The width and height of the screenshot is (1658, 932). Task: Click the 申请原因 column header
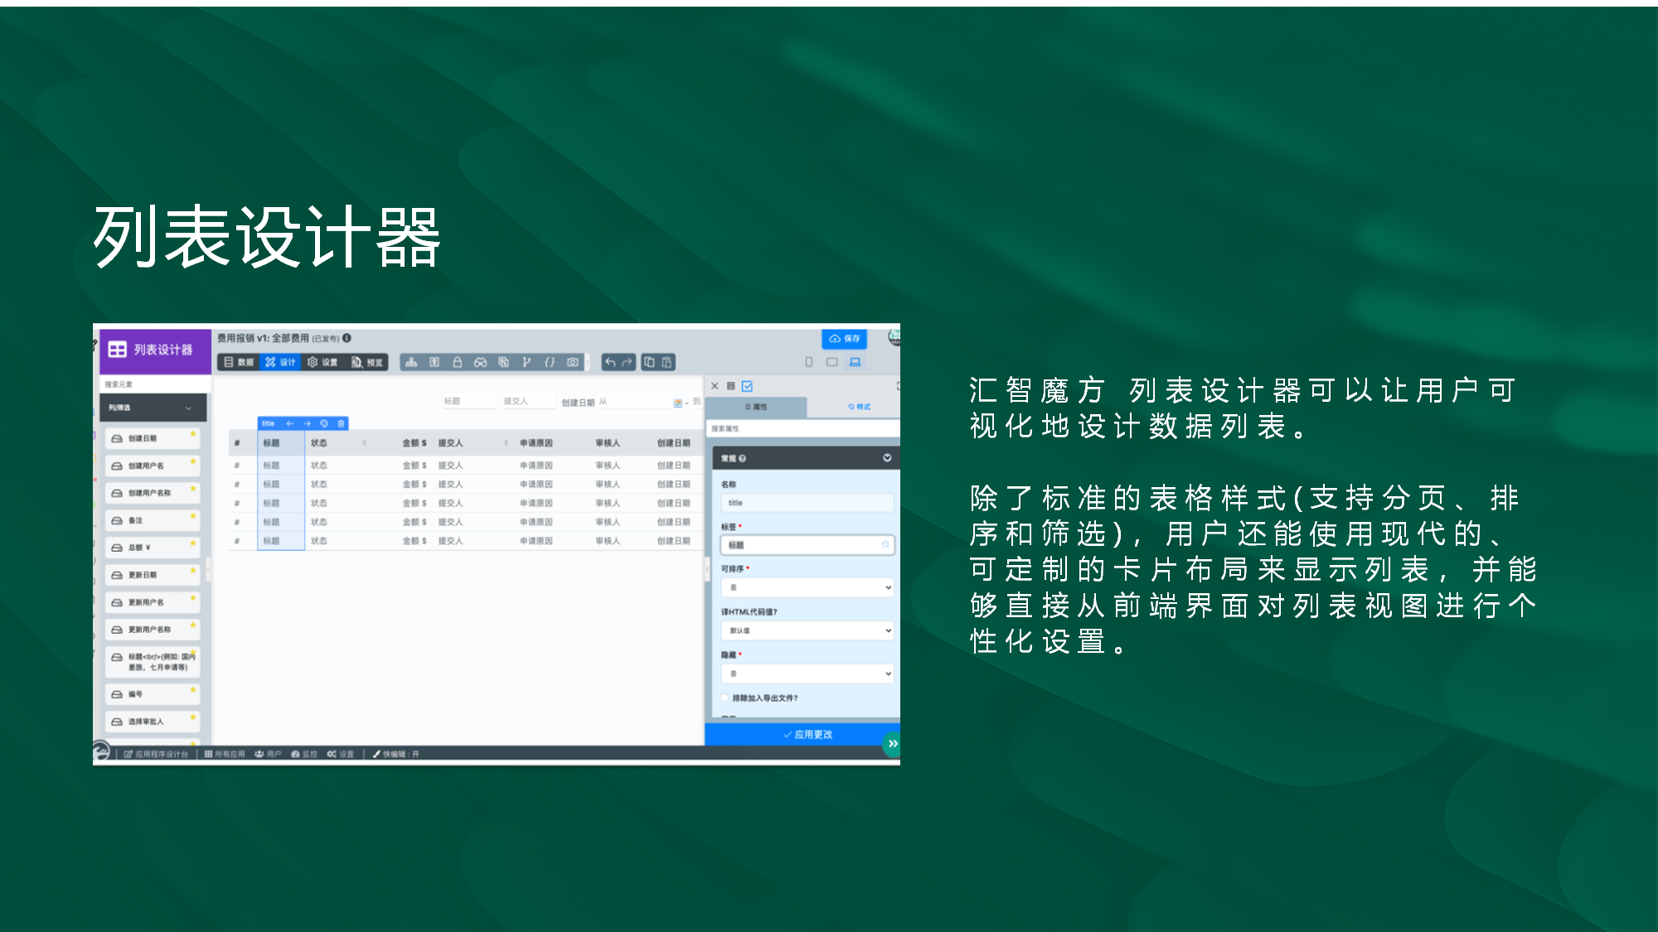click(x=536, y=443)
